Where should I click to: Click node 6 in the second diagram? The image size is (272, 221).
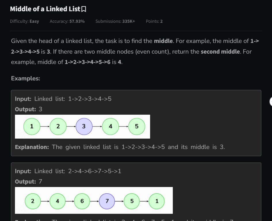(82, 201)
